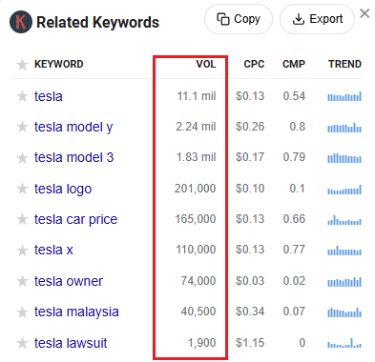View trend chart for 'tesla car price'
The width and height of the screenshot is (375, 362).
tap(344, 220)
